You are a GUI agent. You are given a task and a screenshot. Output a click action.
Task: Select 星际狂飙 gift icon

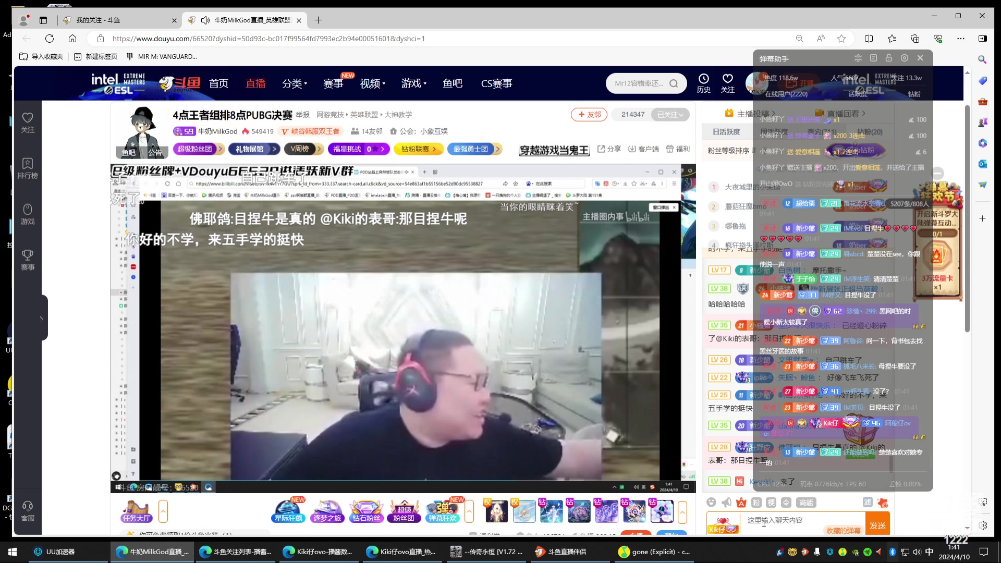(288, 511)
